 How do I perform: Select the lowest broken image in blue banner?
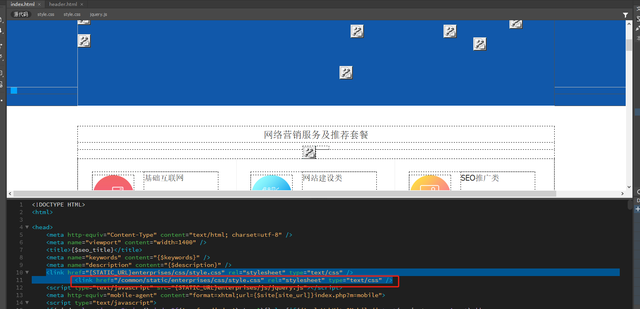click(x=346, y=72)
